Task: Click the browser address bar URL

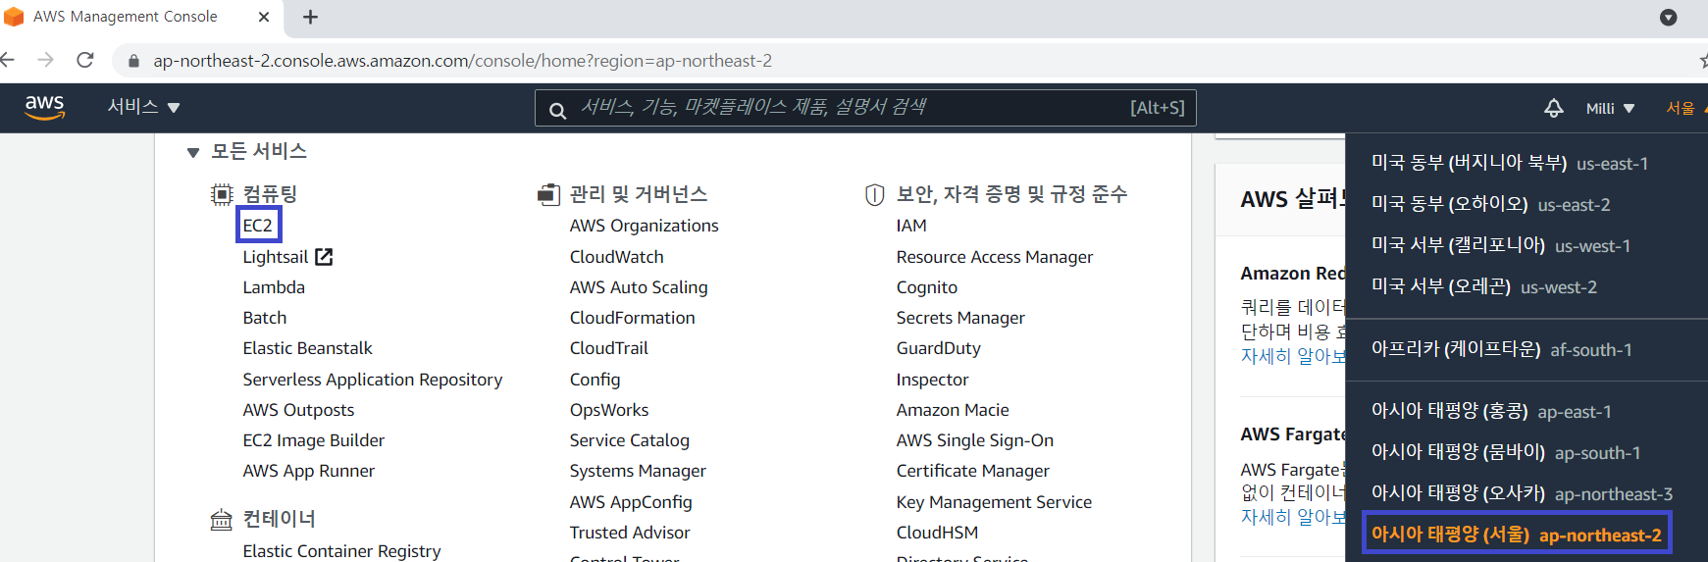Action: click(x=462, y=61)
